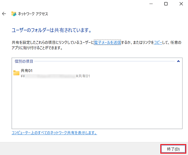Click the 個別の項目 group header

[24, 61]
